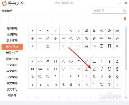Insert the because ∵ symbol

(x=63, y=46)
